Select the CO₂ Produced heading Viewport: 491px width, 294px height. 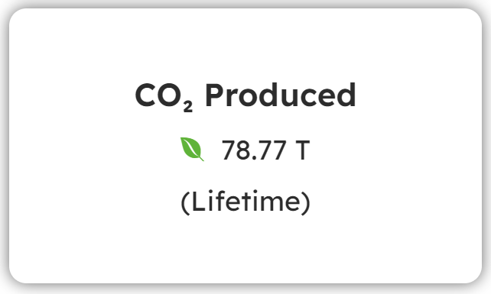245,95
